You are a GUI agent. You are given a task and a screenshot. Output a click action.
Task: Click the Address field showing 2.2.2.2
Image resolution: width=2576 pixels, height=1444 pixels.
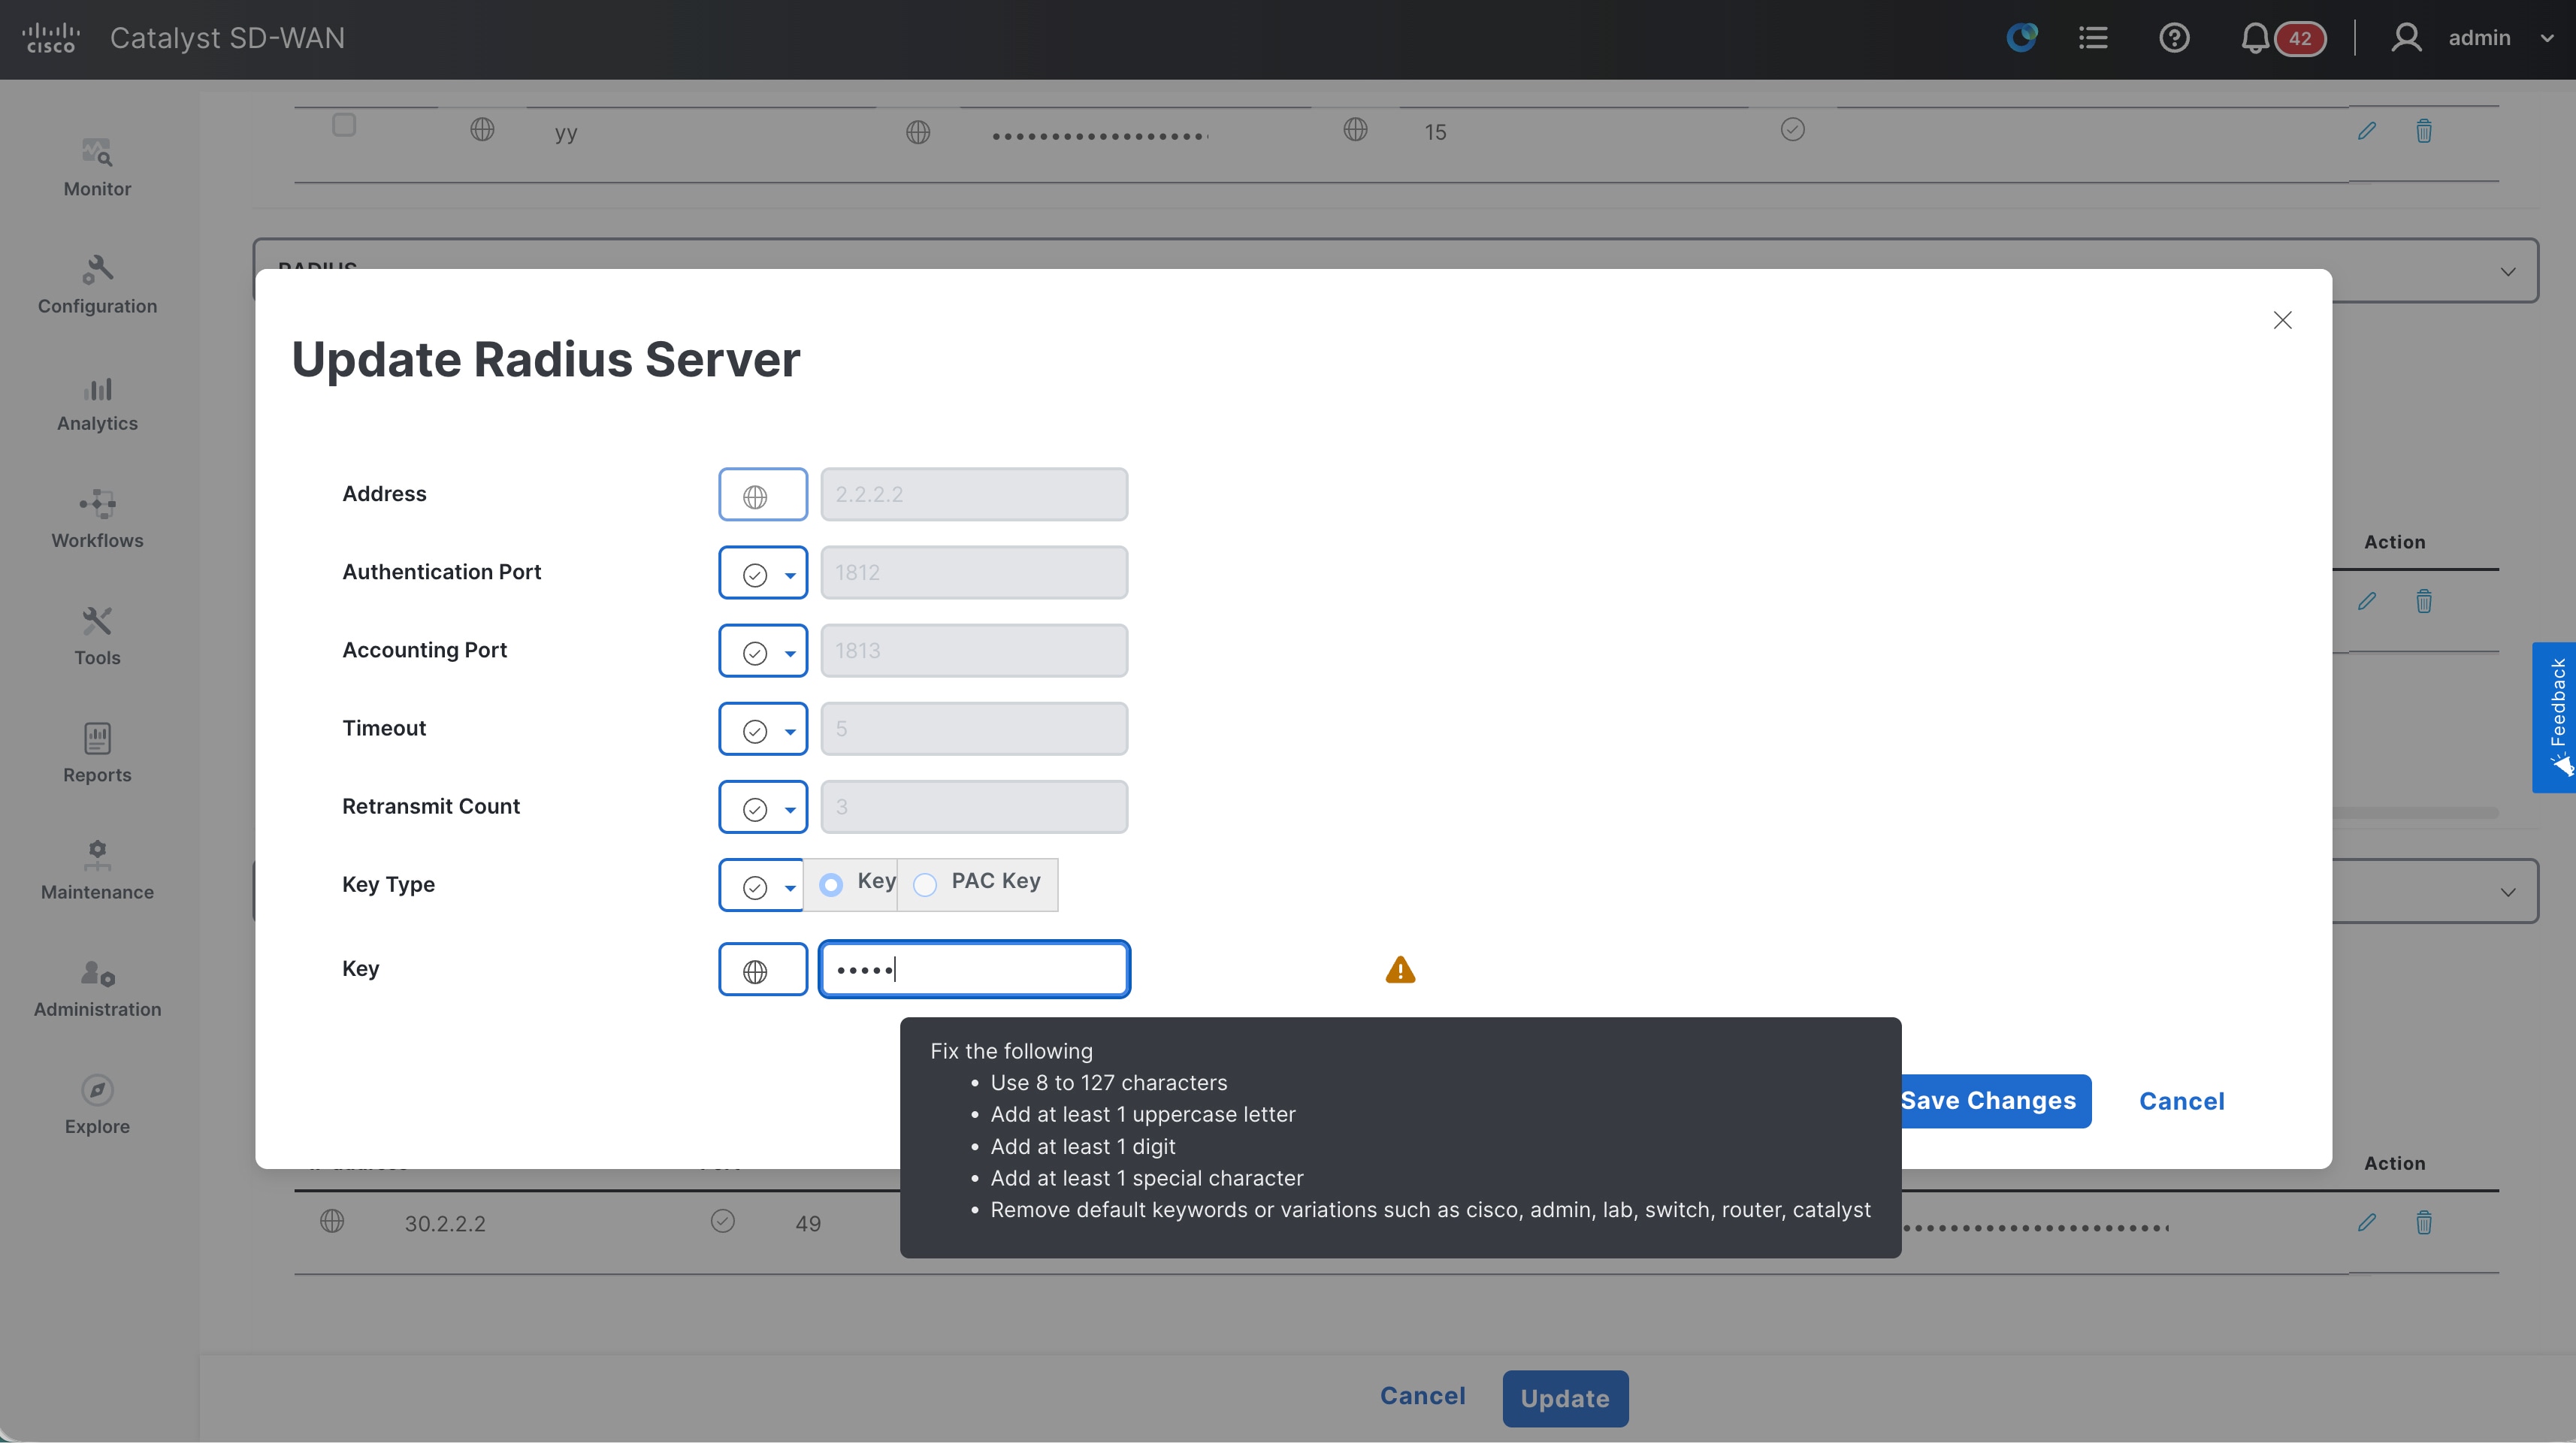[974, 495]
